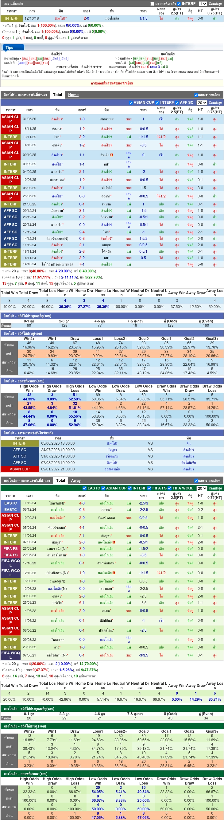Uncheck AFF SC filter in Singapore section
224x822 pixels.
click(x=177, y=103)
